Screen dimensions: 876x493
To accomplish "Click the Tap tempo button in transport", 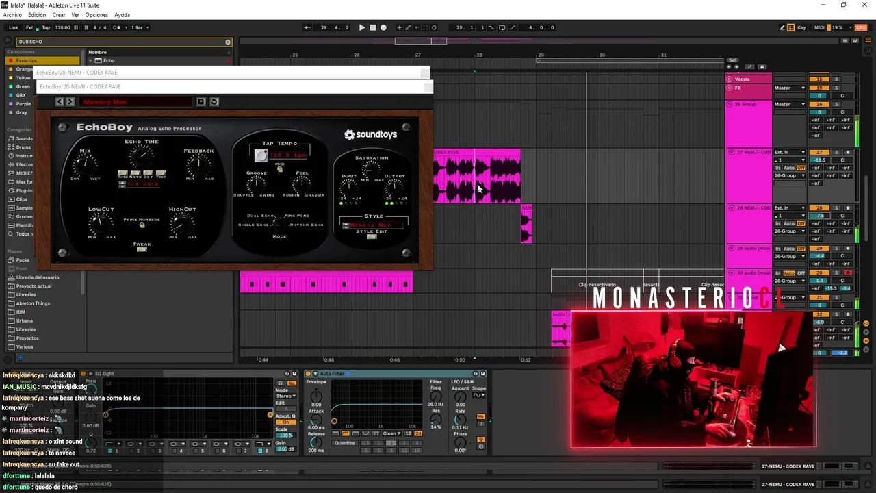I will click(46, 27).
